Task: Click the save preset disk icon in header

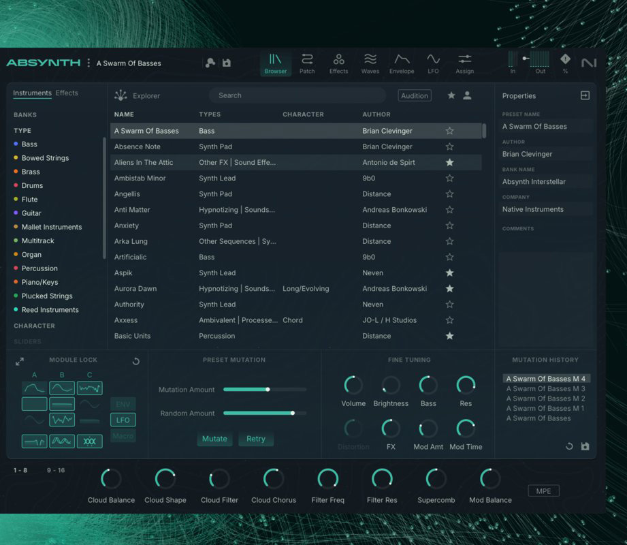Action: pyautogui.click(x=227, y=63)
